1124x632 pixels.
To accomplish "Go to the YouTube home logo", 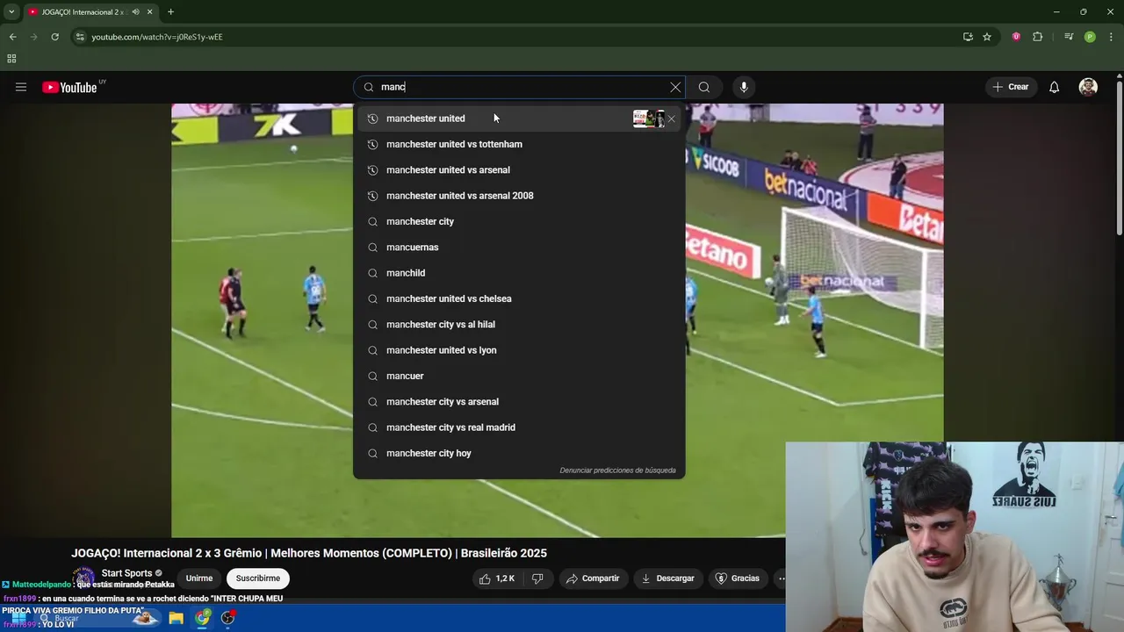I will [70, 87].
